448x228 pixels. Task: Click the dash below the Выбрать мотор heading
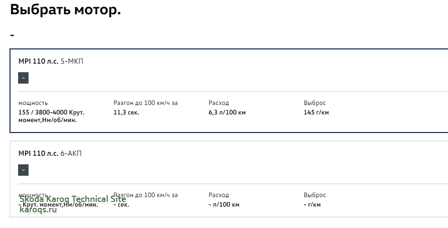pos(12,35)
